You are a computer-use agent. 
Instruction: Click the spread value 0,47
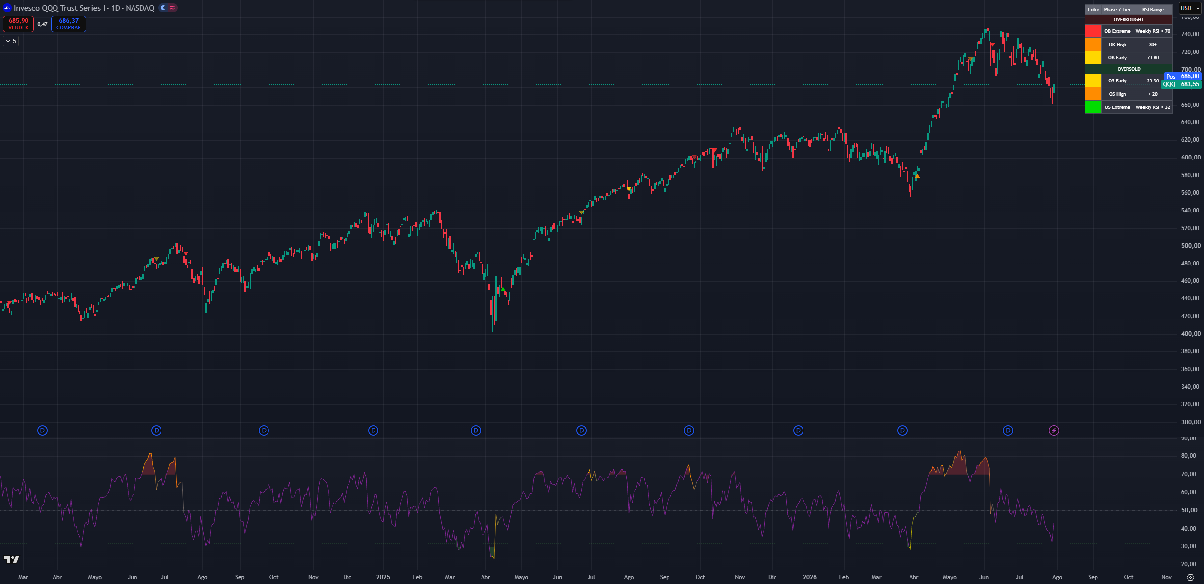pyautogui.click(x=43, y=24)
